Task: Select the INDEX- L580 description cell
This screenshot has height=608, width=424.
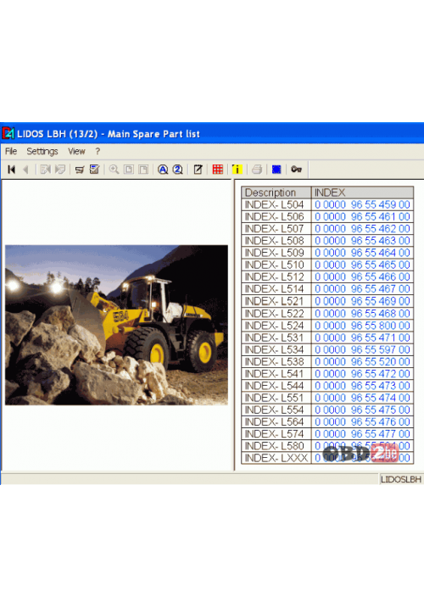Action: click(x=276, y=445)
